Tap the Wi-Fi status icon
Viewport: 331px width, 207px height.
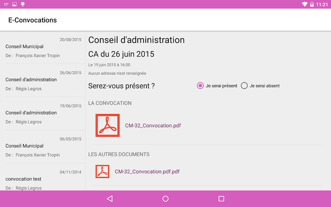coord(304,4)
